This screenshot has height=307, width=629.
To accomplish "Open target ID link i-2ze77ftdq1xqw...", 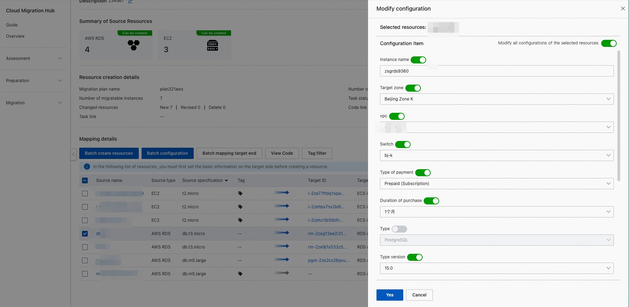I will (326, 194).
